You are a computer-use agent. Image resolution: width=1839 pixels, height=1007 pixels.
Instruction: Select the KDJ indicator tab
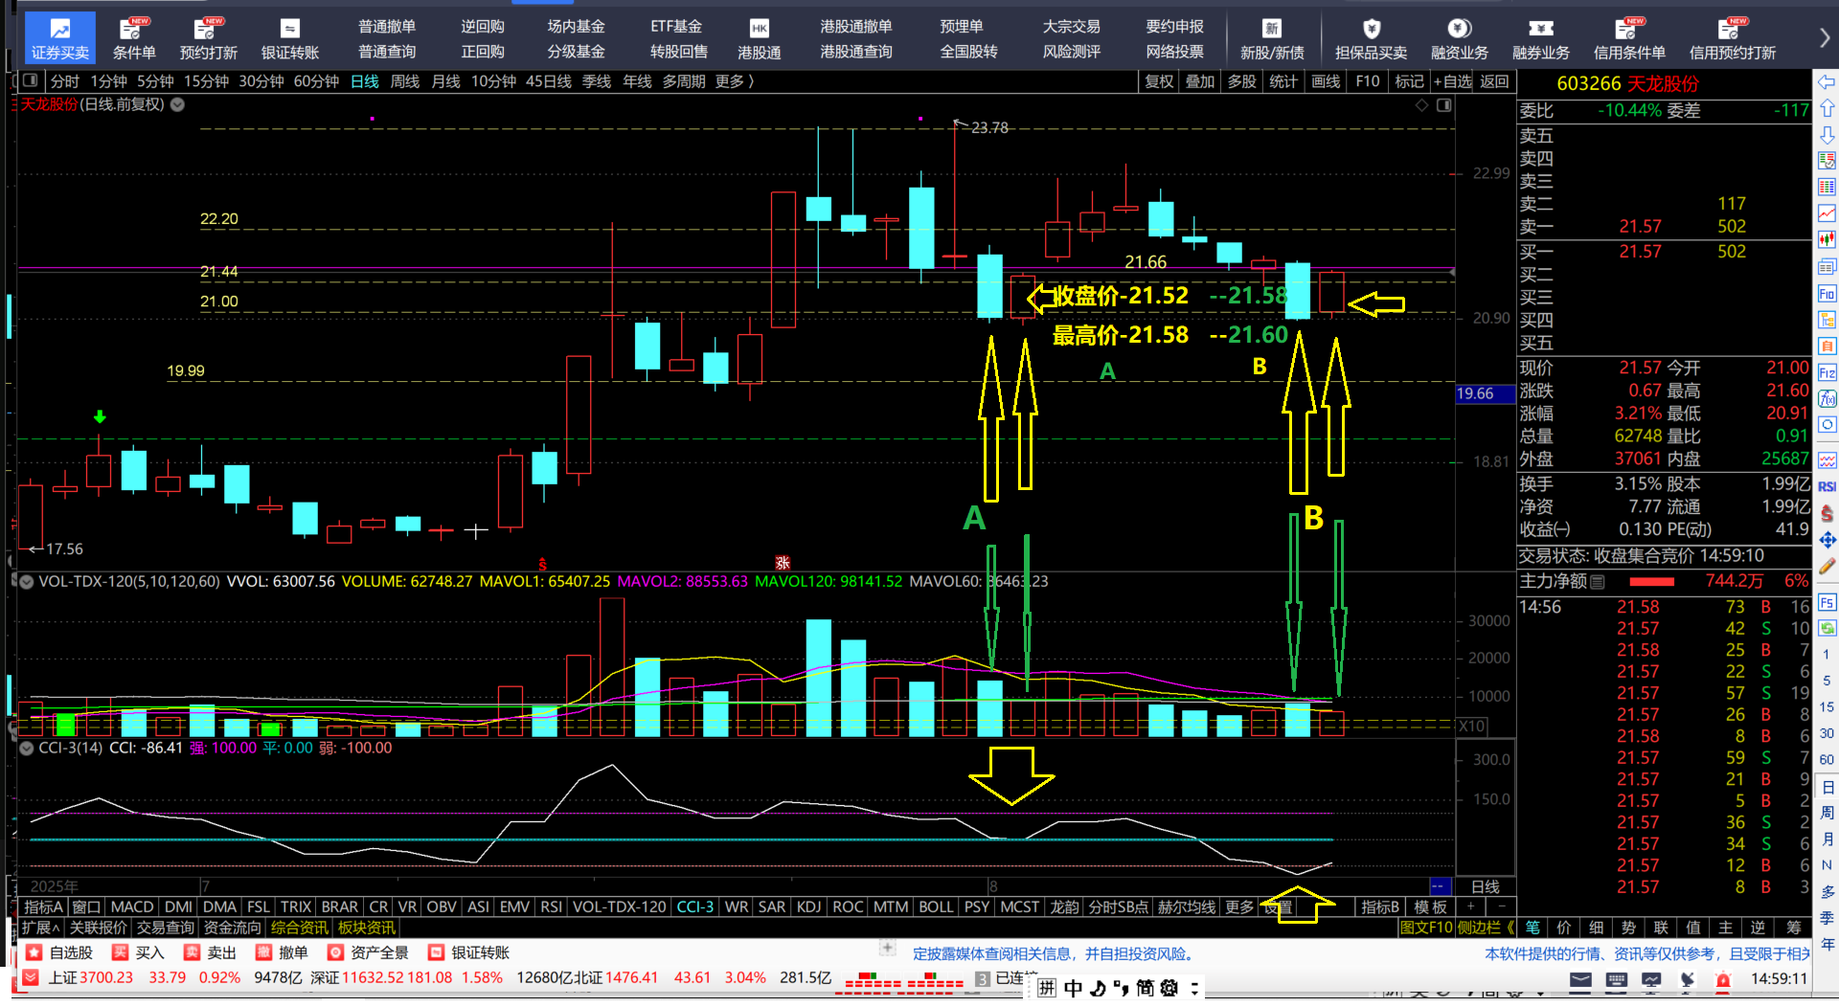tap(808, 906)
